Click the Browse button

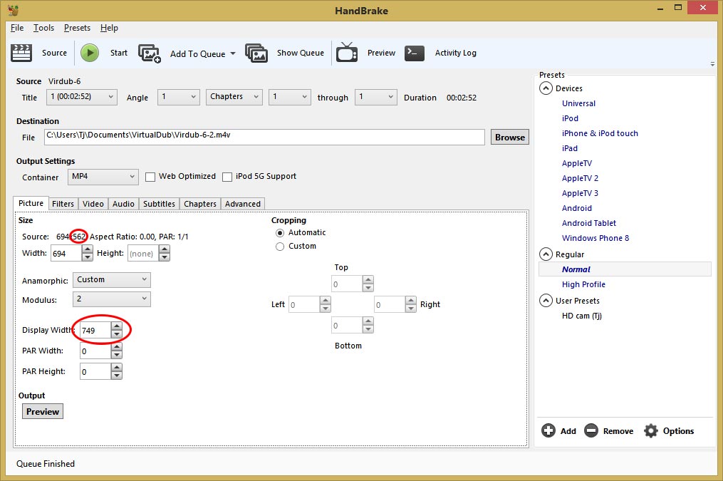510,137
